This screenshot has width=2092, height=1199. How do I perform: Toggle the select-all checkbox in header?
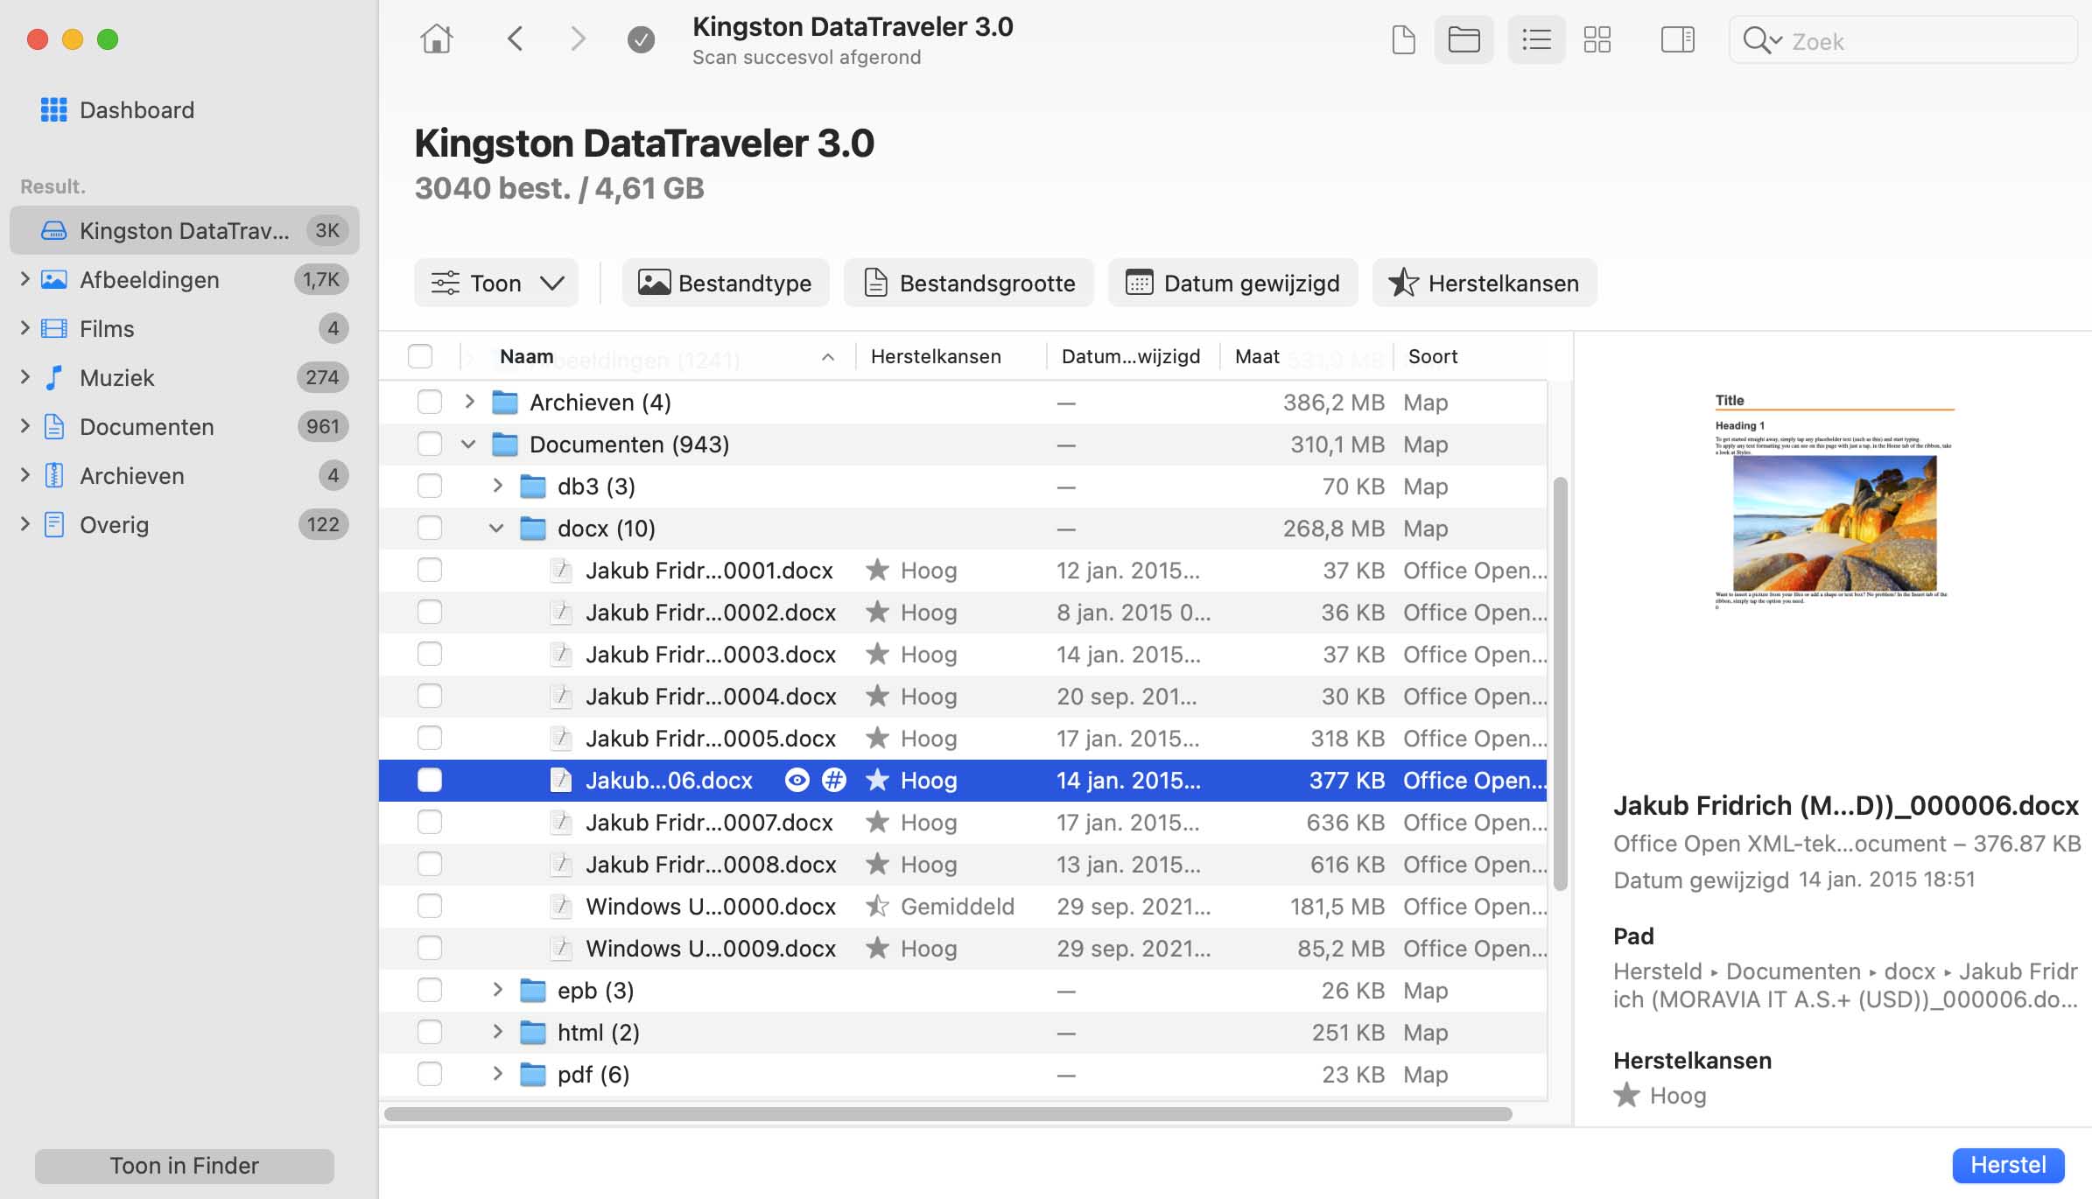point(420,356)
